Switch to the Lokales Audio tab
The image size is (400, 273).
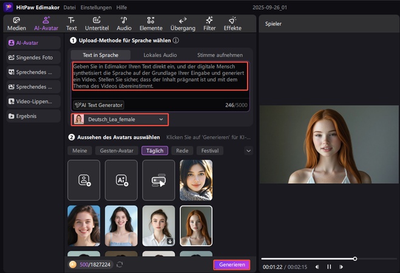point(161,55)
